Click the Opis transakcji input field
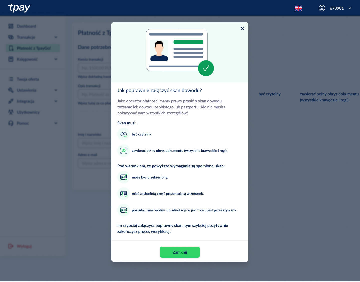 pyautogui.click(x=95, y=94)
